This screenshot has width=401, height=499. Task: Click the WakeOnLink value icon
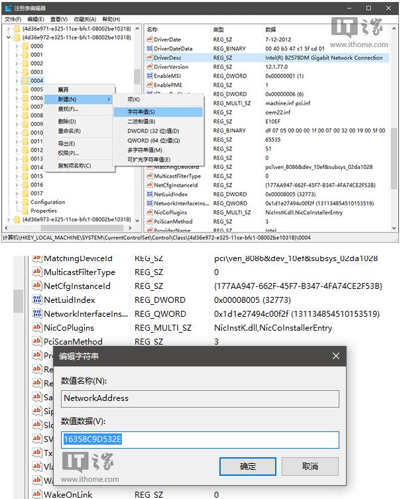(x=37, y=494)
